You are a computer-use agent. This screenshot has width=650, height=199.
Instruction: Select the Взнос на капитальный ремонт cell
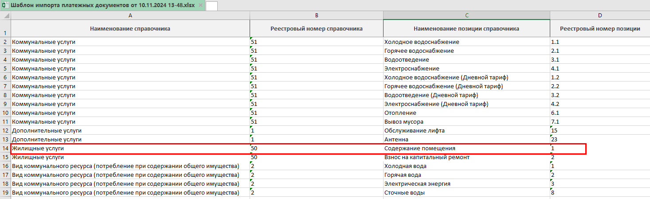(466, 157)
